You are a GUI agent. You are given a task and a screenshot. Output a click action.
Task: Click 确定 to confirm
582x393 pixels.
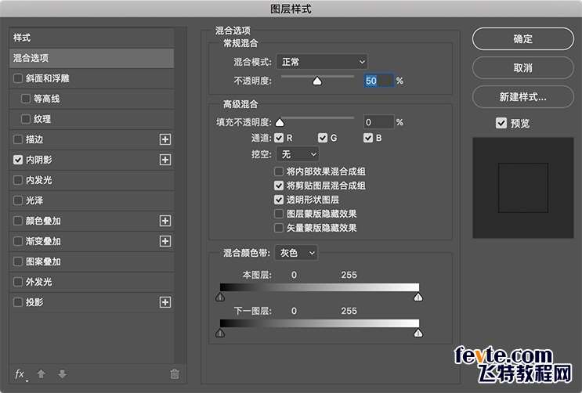pyautogui.click(x=523, y=38)
